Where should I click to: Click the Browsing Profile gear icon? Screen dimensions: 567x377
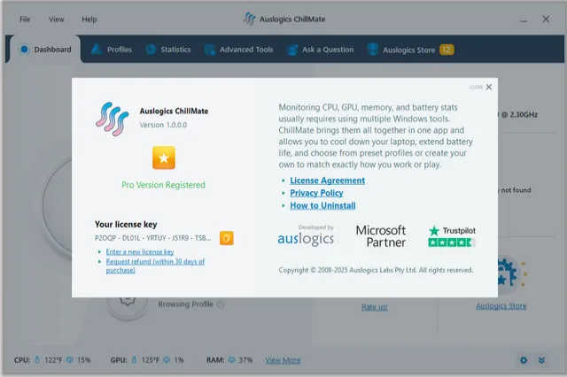[128, 301]
